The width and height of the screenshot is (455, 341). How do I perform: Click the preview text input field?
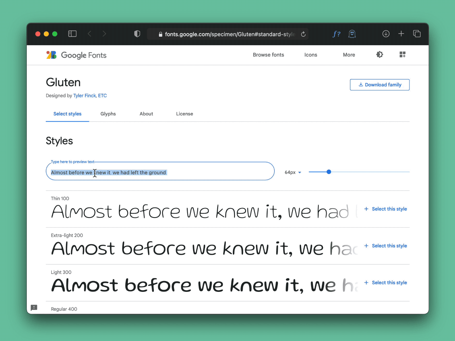(160, 171)
